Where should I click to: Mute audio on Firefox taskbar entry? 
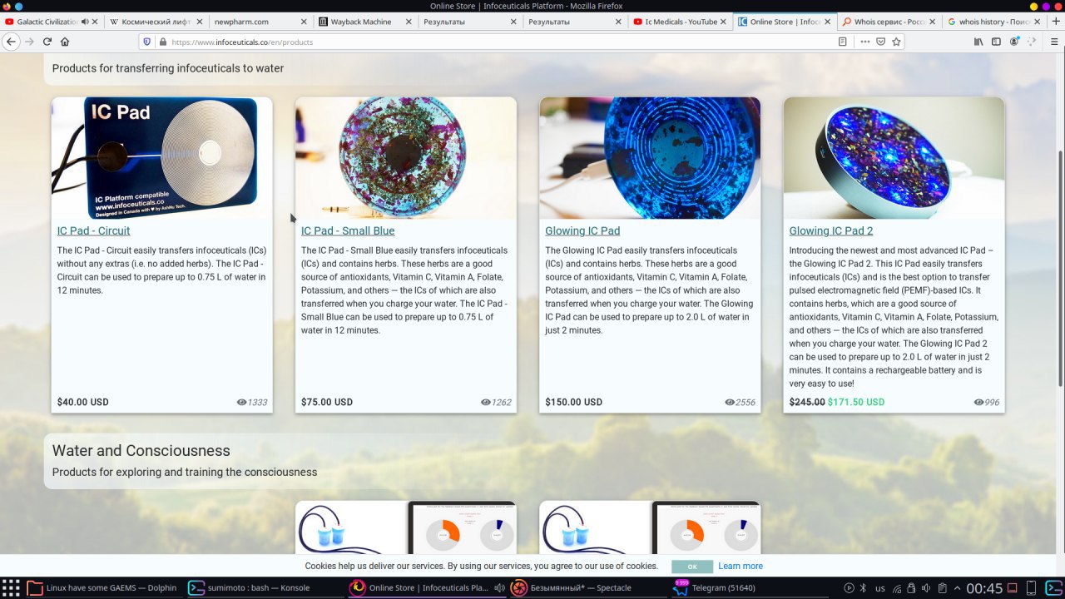[x=499, y=587]
